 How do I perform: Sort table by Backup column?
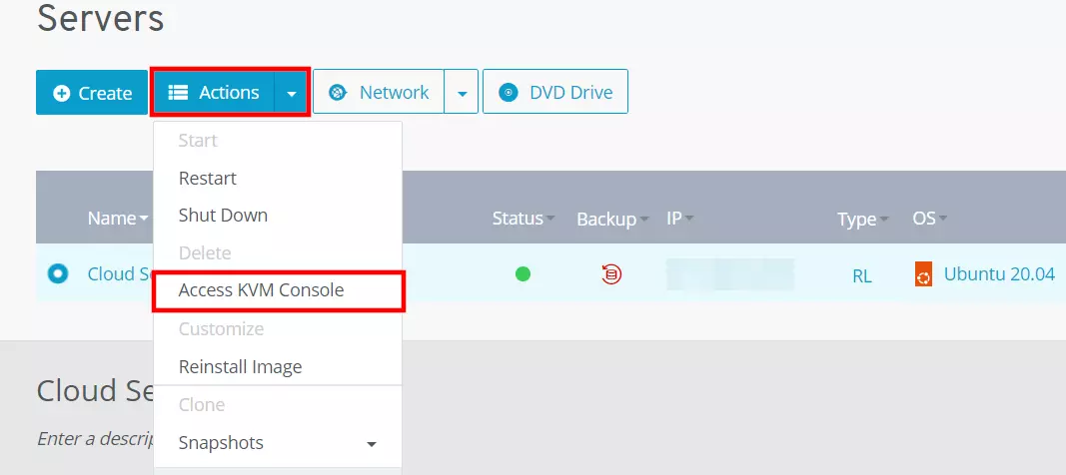612,220
